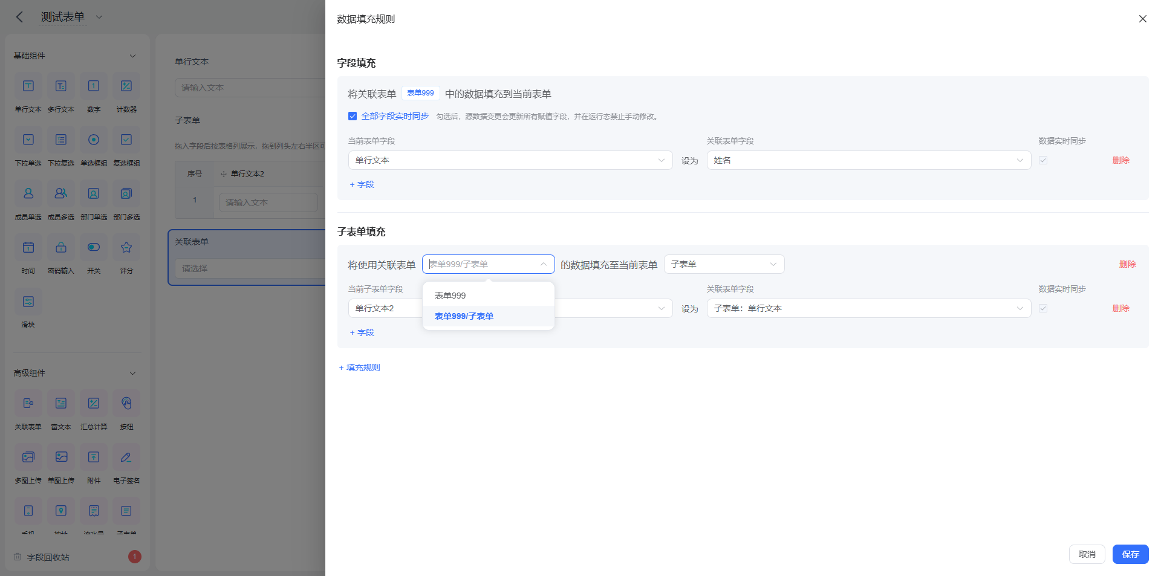Select the 数字 component icon
This screenshot has height=576, width=1161.
94,86
